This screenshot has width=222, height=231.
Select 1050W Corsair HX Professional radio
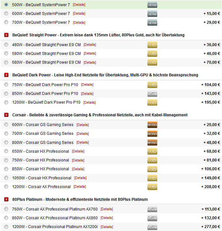(6, 178)
